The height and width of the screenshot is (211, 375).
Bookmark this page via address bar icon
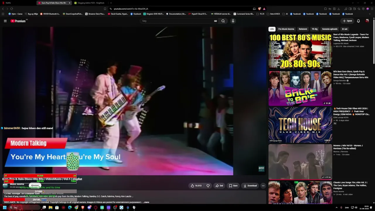click(x=105, y=9)
